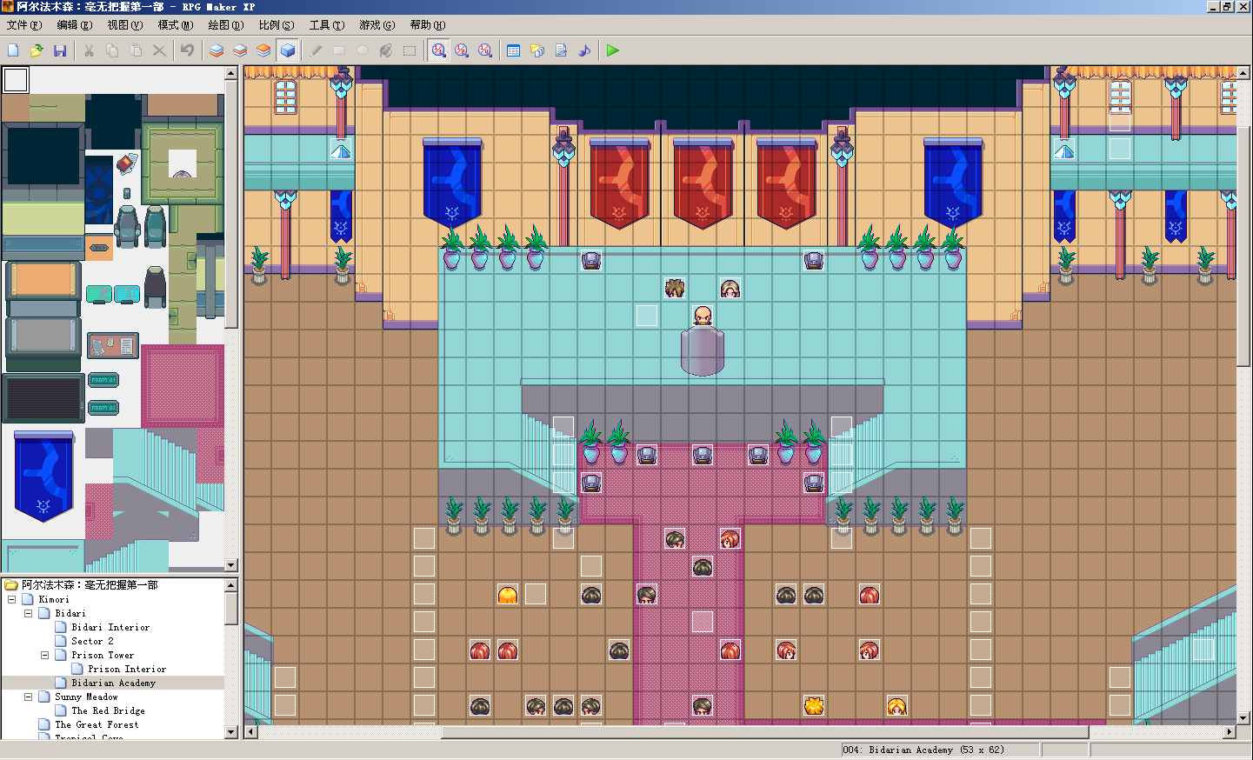Screen dimensions: 1253x760
Task: Click the map list scrollbar down arrow
Action: 231,732
